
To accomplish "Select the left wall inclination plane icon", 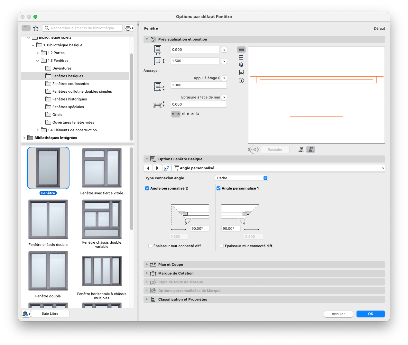I will 301,150.
